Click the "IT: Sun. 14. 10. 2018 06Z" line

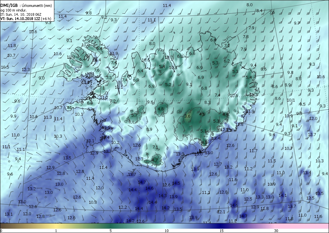[21, 14]
